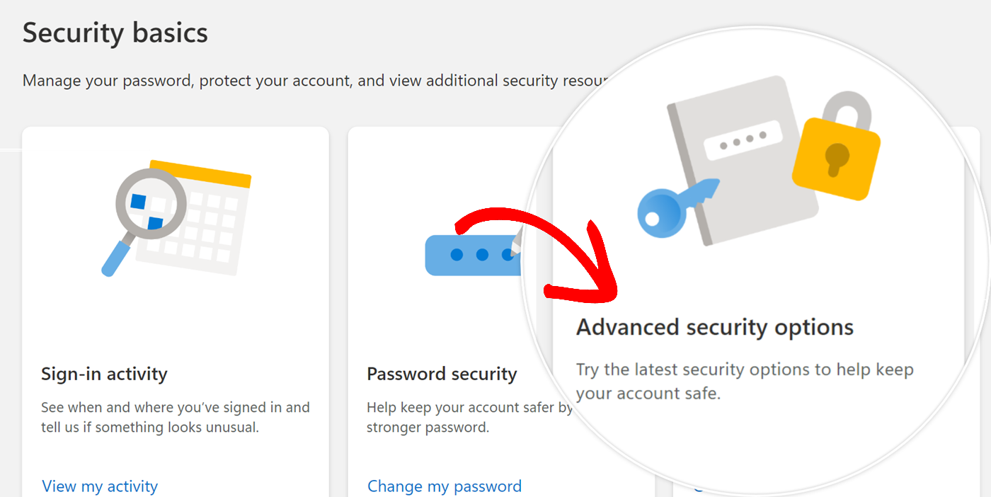Click the blue password field icon
The width and height of the screenshot is (991, 497).
pos(471,255)
